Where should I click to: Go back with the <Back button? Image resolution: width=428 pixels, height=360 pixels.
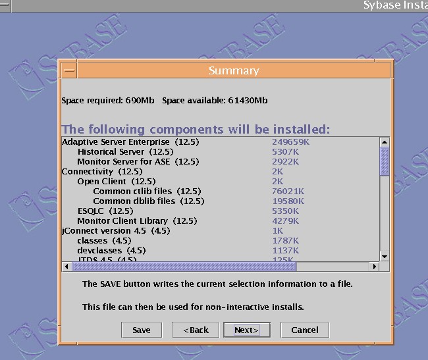point(196,330)
